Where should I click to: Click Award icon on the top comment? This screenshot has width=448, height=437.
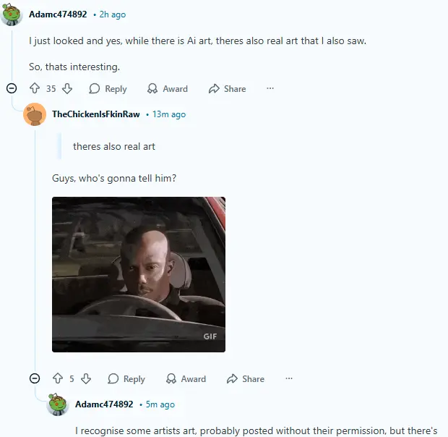click(x=152, y=89)
